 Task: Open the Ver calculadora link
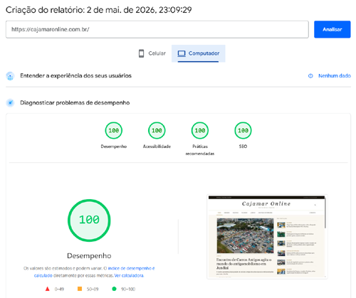coord(129,275)
